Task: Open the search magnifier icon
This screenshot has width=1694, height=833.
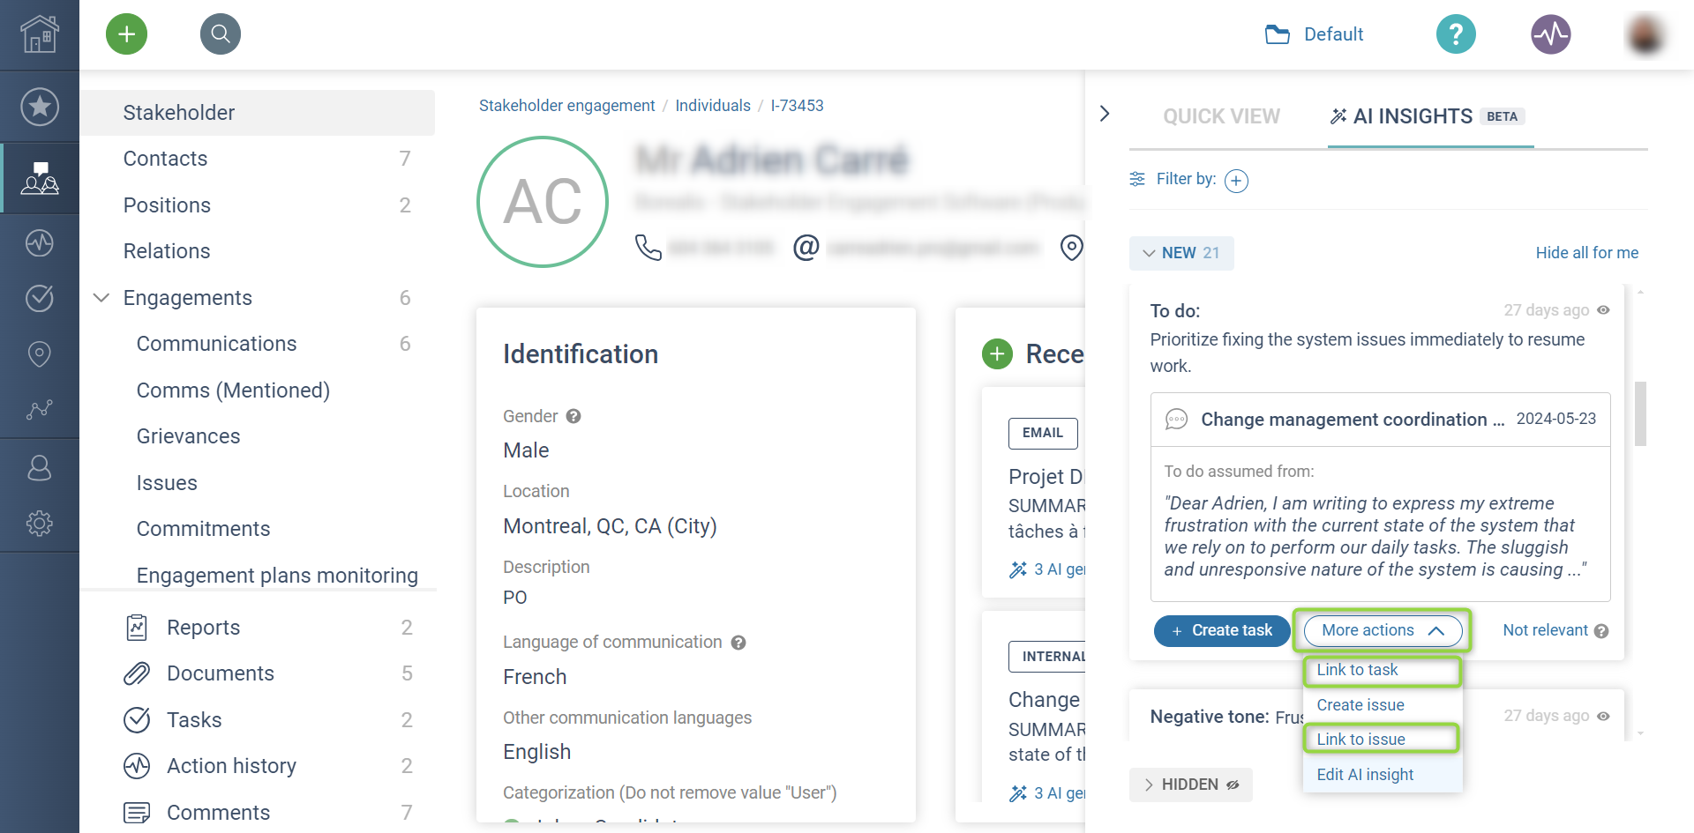Action: (x=221, y=34)
